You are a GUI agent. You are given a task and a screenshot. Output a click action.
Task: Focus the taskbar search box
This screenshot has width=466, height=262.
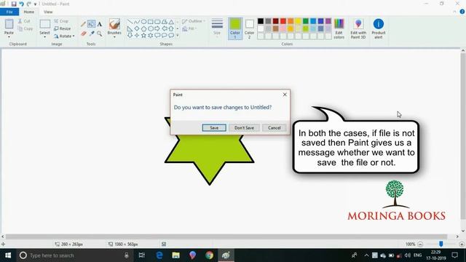tap(74, 255)
